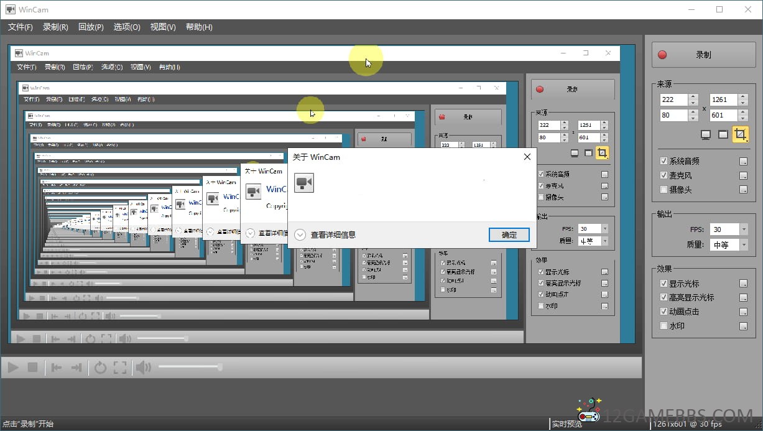This screenshot has height=431, width=763.
Task: Click the red-dot 录制 record button
Action: coord(703,55)
